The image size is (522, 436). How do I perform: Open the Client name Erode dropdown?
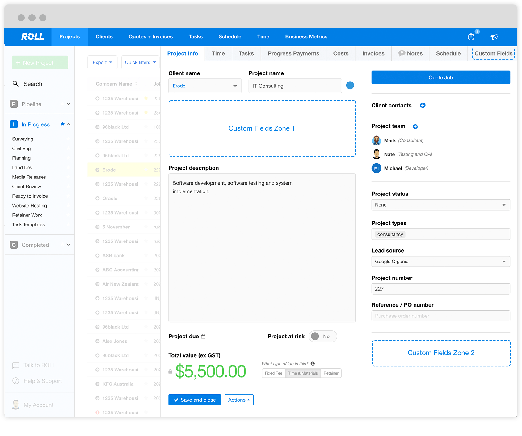click(x=205, y=86)
